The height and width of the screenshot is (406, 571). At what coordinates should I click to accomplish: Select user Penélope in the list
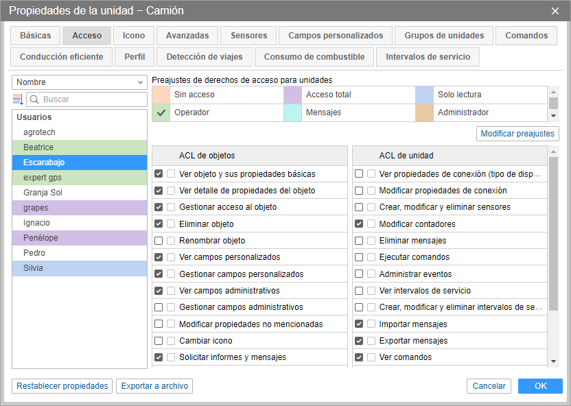(x=79, y=238)
